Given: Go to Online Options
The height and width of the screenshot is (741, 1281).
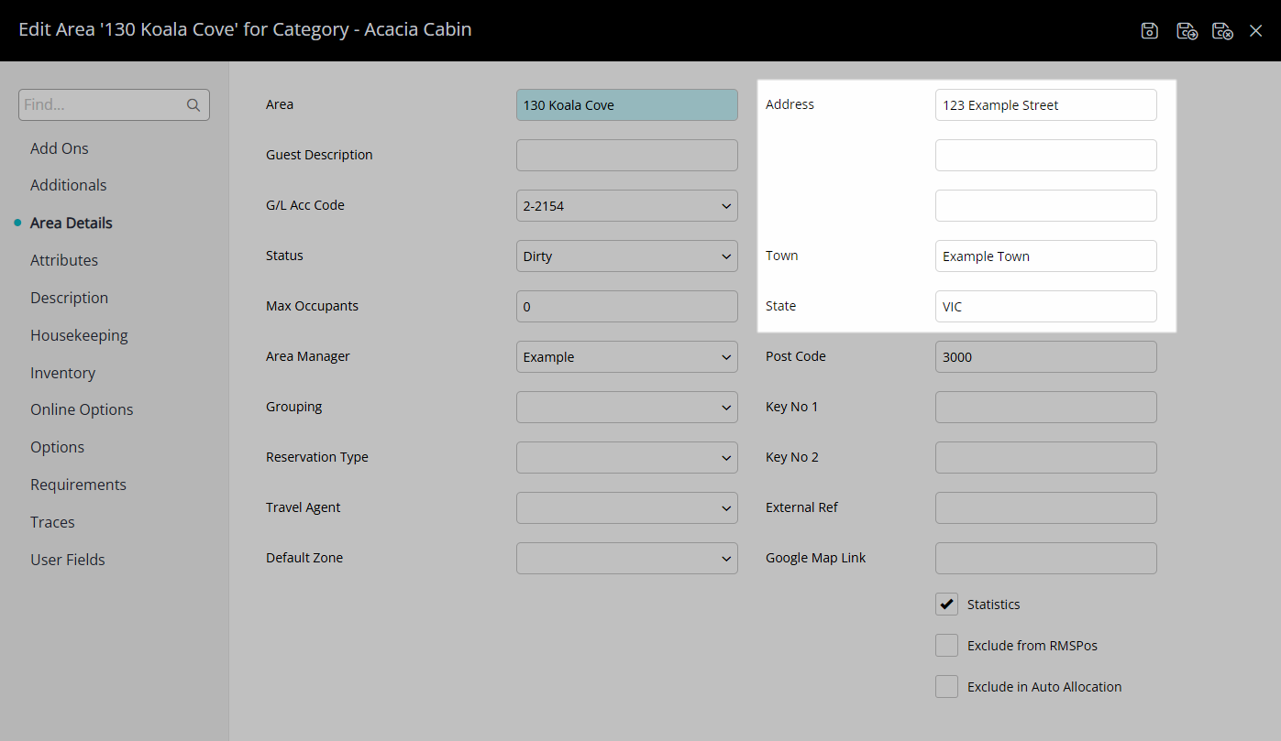Looking at the screenshot, I should pyautogui.click(x=83, y=409).
